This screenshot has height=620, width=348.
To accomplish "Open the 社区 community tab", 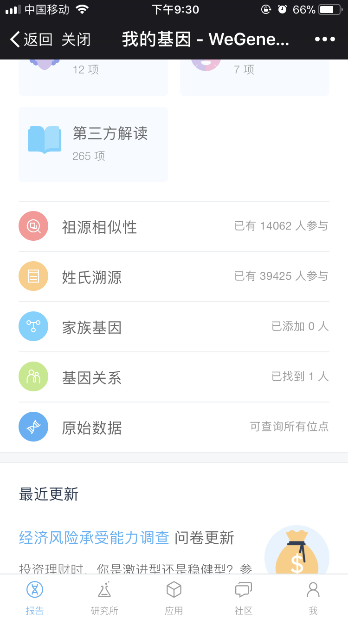I will (x=244, y=597).
